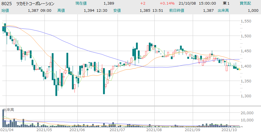The image size is (261, 136).
Task: Click the 安値 low price label
Action: (117, 10)
